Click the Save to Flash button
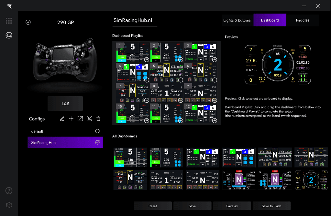Screen dimensions: 331x216 pos(271,206)
